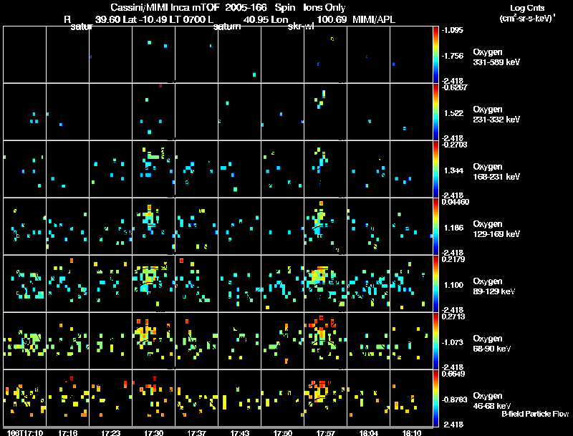This screenshot has height=436, width=573.
Task: Open the Oxygen 46-68 keV panel at 17:16
Action: [67, 398]
